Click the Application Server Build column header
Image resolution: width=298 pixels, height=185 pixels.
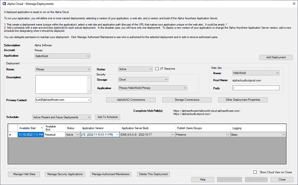click(x=147, y=128)
